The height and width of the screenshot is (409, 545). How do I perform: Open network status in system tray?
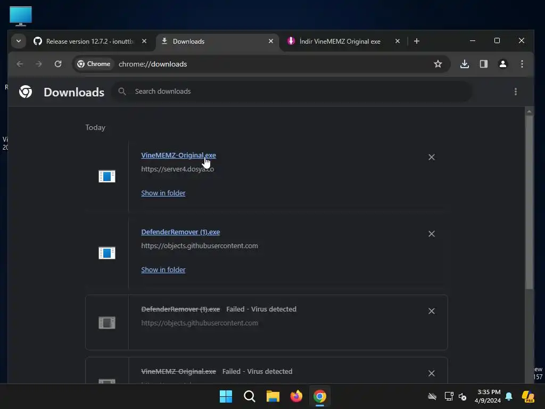[449, 396]
